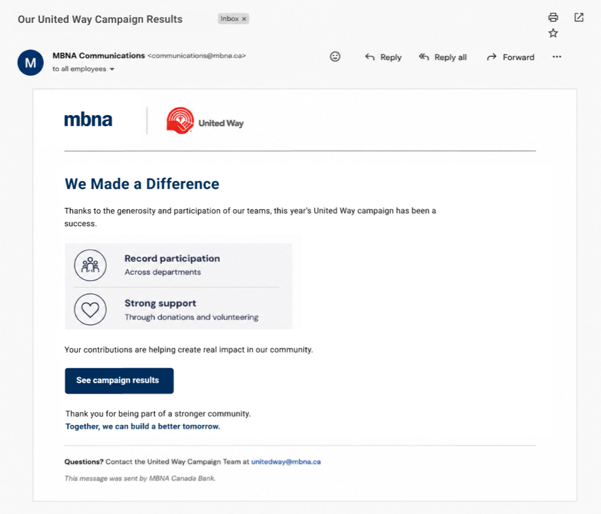601x514 pixels.
Task: Click 'Through donations and volunteering' text
Action: pyautogui.click(x=191, y=317)
